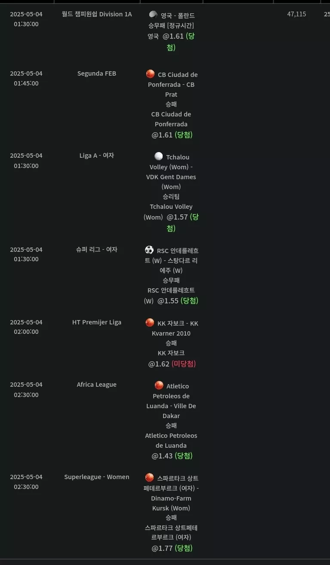330x565 pixels.
Task: Click the basketball icon next to Atletico Petroleos
Action: click(x=159, y=385)
